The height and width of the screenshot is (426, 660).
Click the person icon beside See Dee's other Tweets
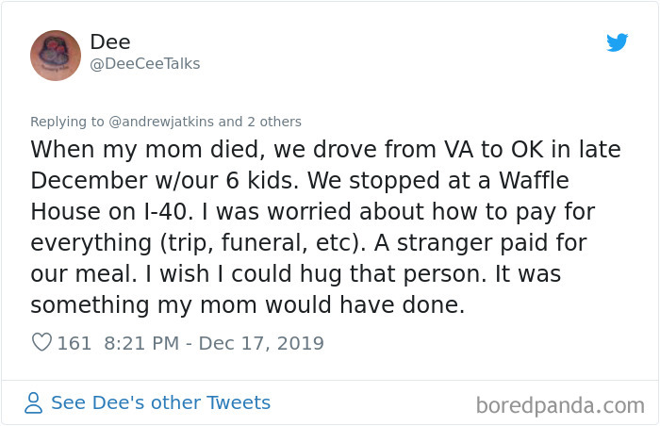coord(34,403)
